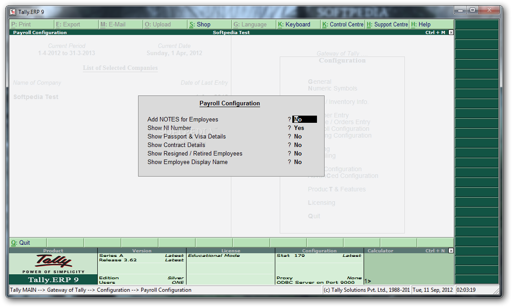Click the Tally Power of Simplicity logo
The image size is (512, 307).
pos(53,264)
